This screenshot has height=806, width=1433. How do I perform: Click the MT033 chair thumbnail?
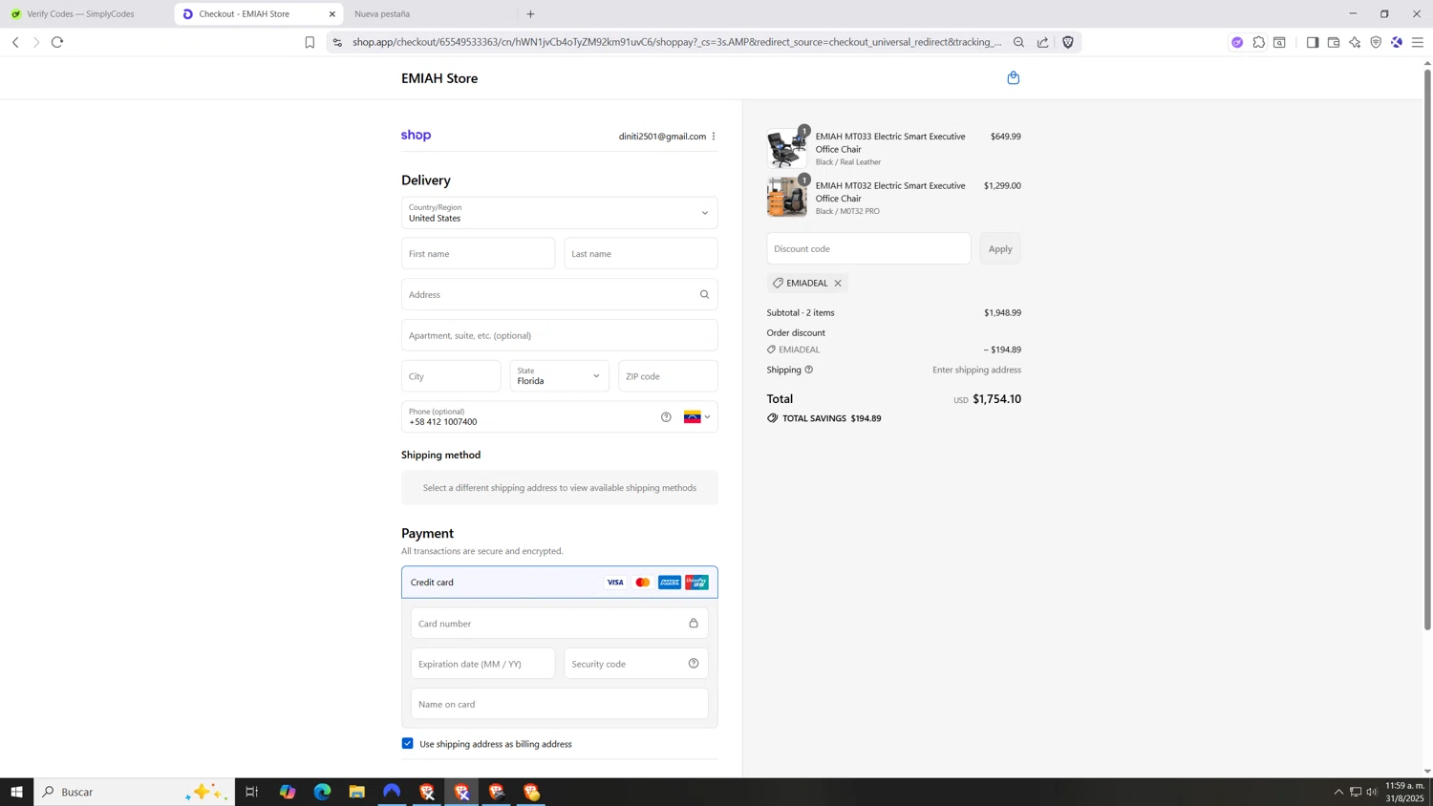(x=787, y=149)
